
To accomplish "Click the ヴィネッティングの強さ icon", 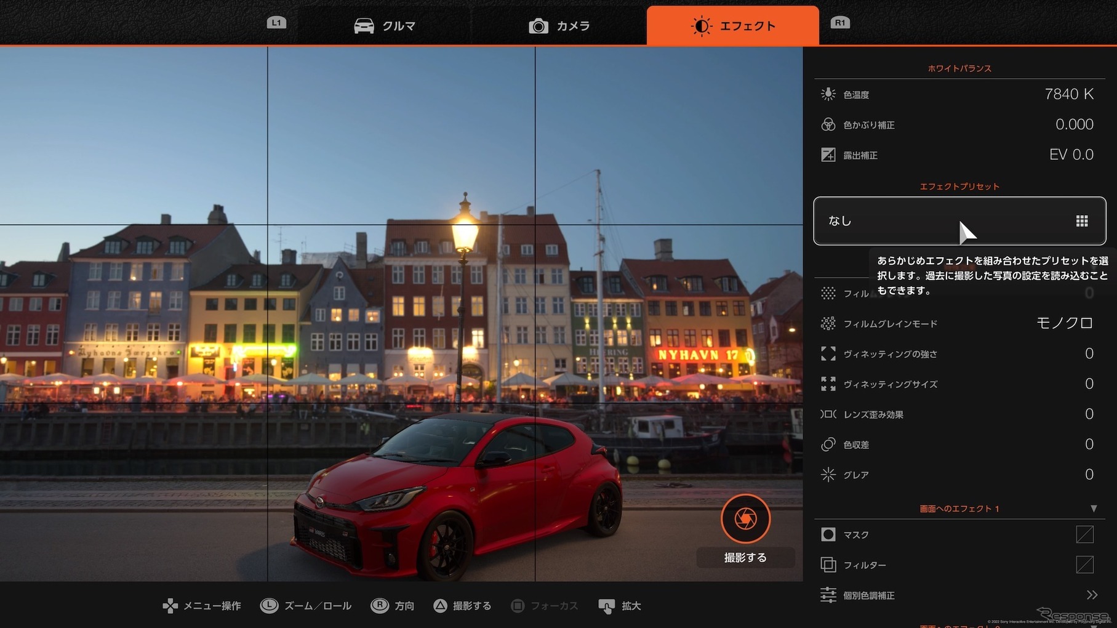I will coord(828,353).
